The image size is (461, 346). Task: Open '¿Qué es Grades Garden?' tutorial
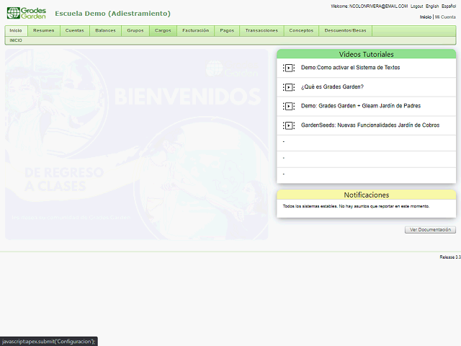[332, 86]
